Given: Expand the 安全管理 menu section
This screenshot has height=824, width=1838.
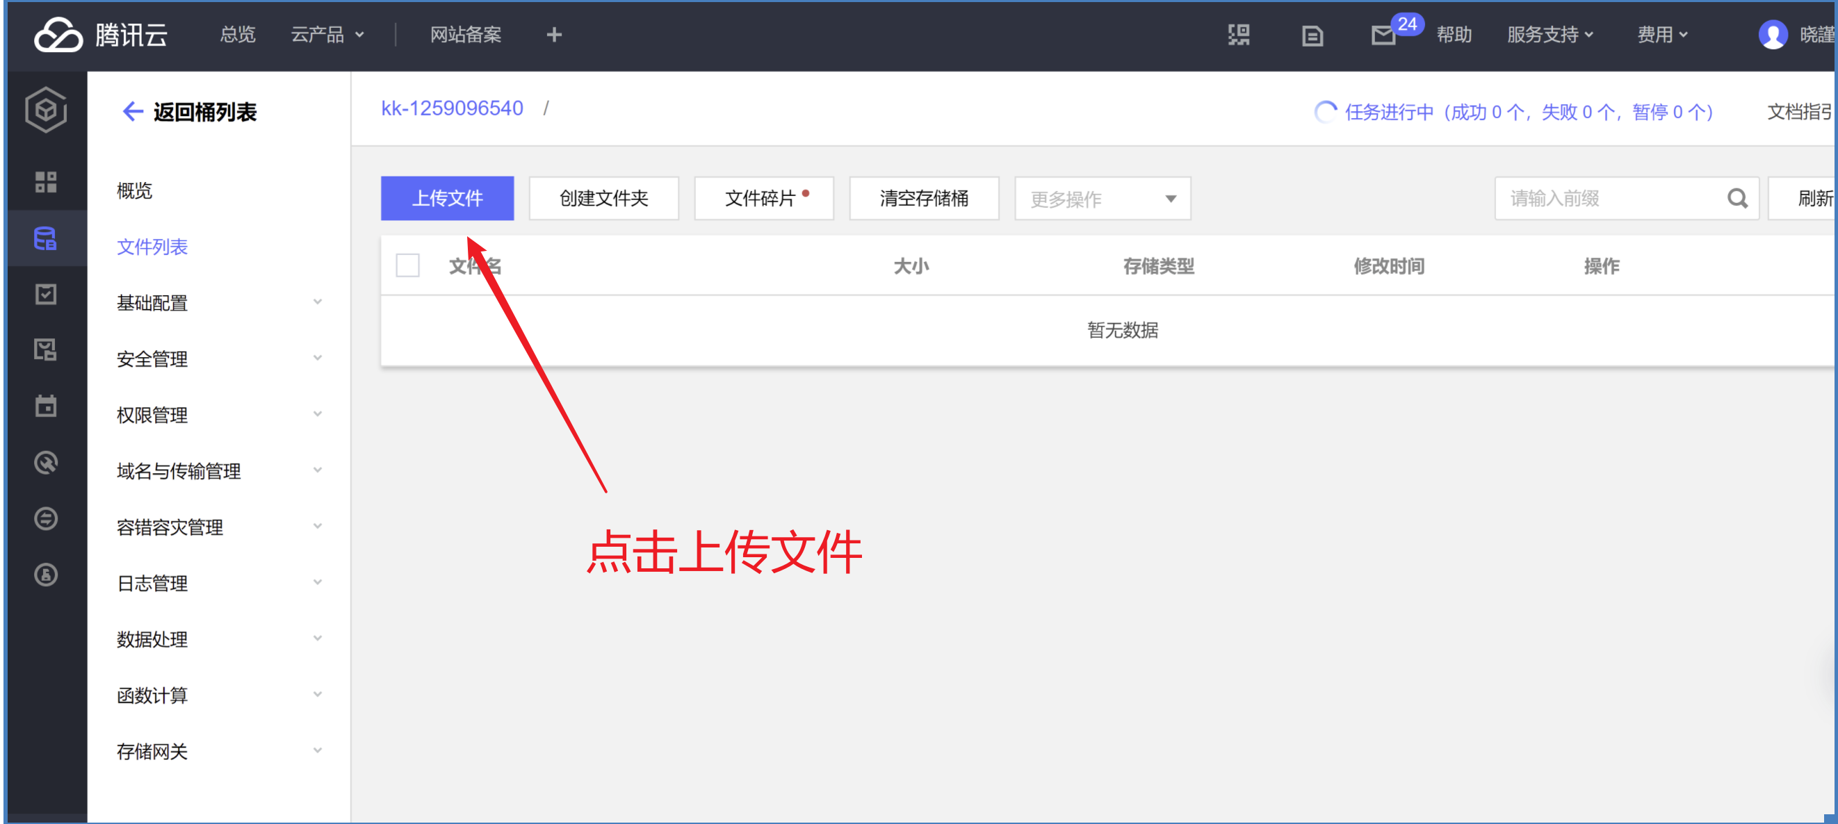Looking at the screenshot, I should [218, 359].
